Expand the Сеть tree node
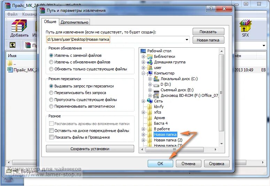Viewport: 270px width, 186px height. [143, 101]
